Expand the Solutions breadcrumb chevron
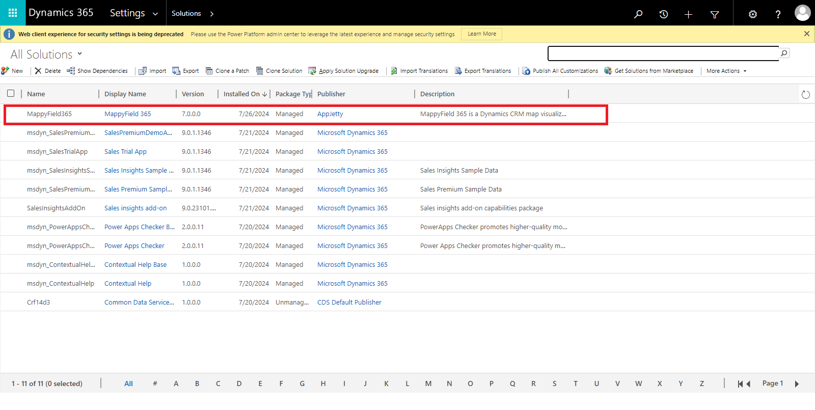The width and height of the screenshot is (815, 410). (x=212, y=14)
